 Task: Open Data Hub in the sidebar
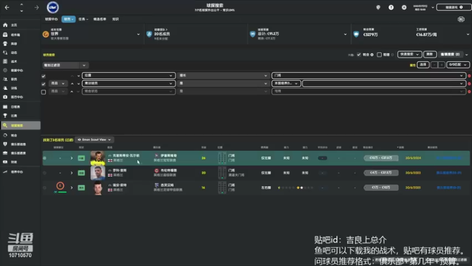5,70
